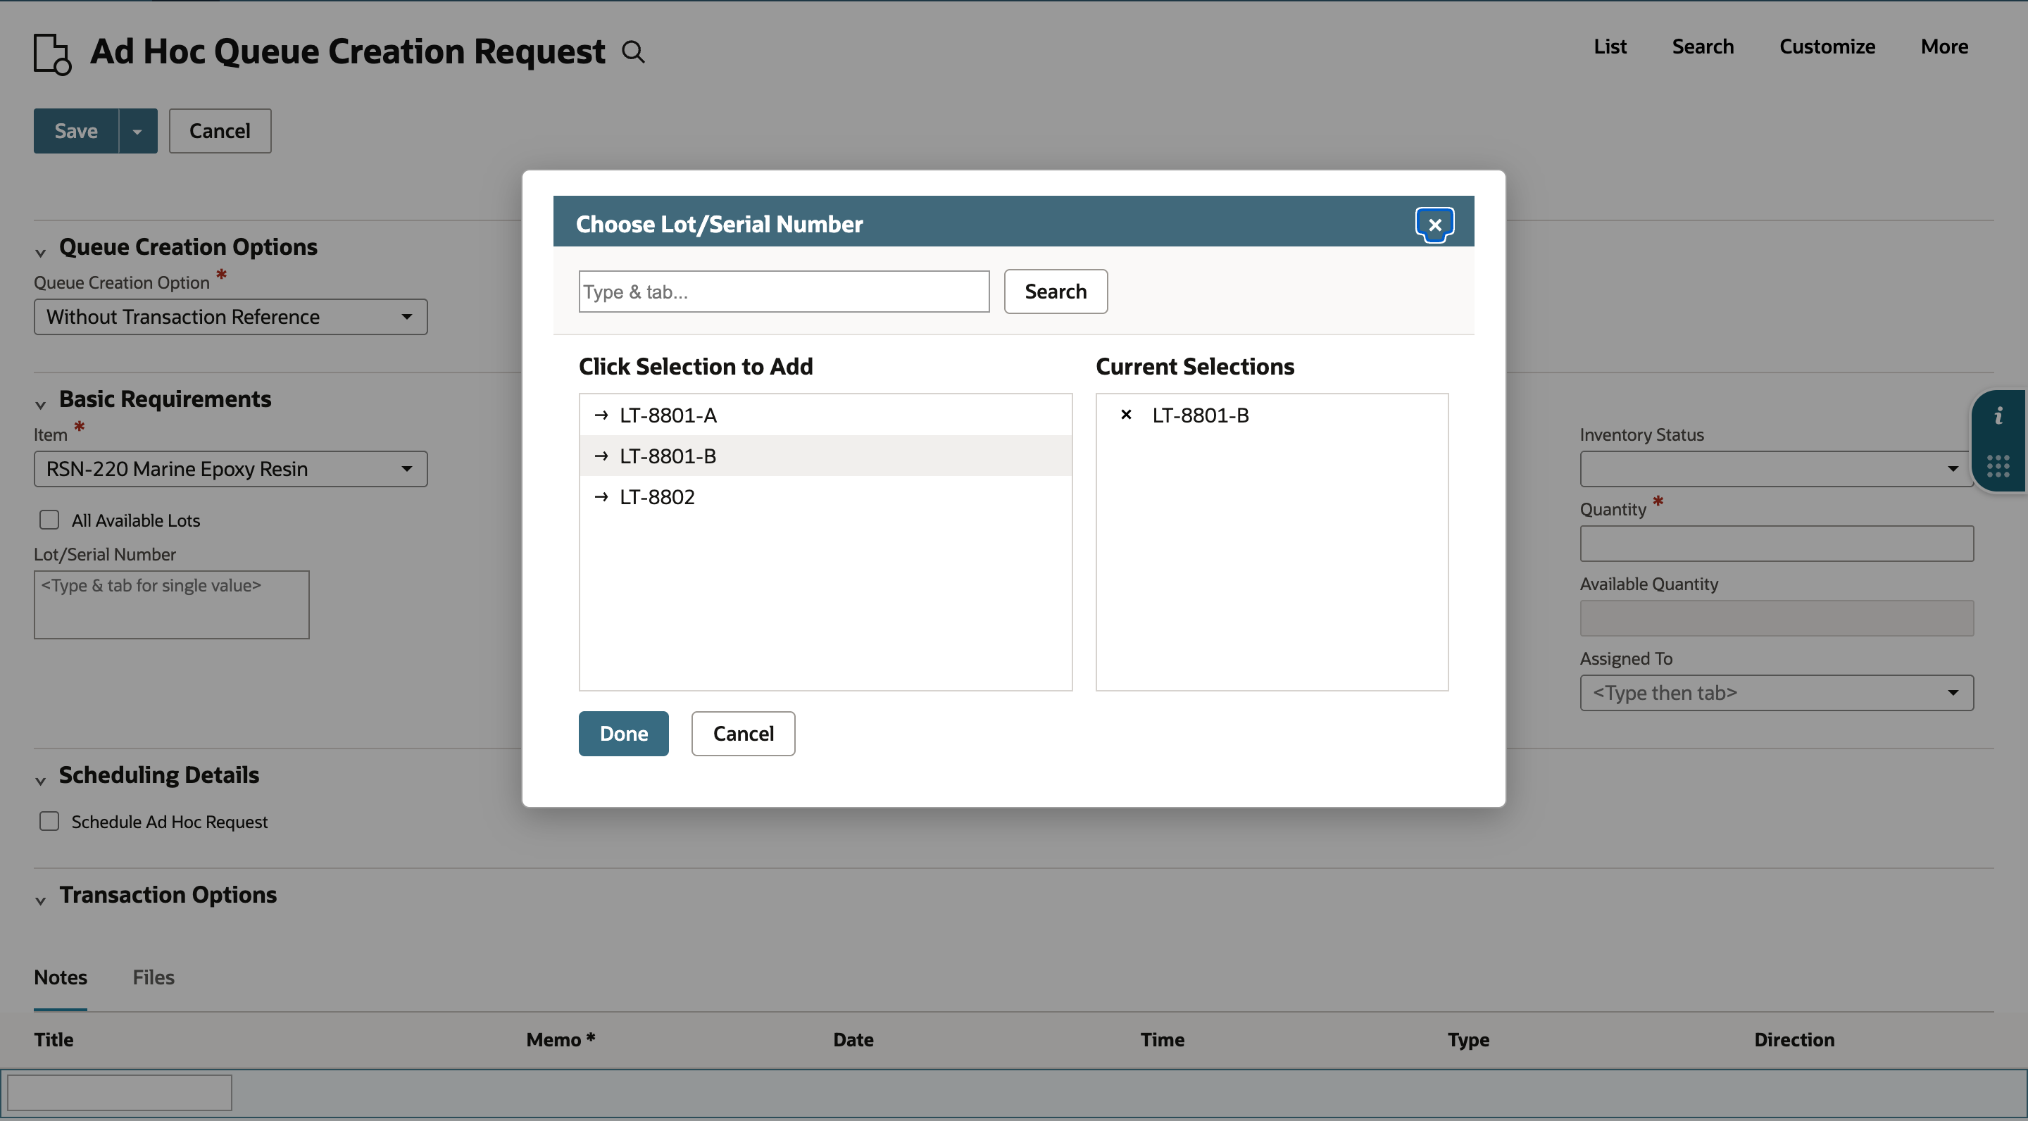
Task: Click the Quantity input field
Action: coord(1776,543)
